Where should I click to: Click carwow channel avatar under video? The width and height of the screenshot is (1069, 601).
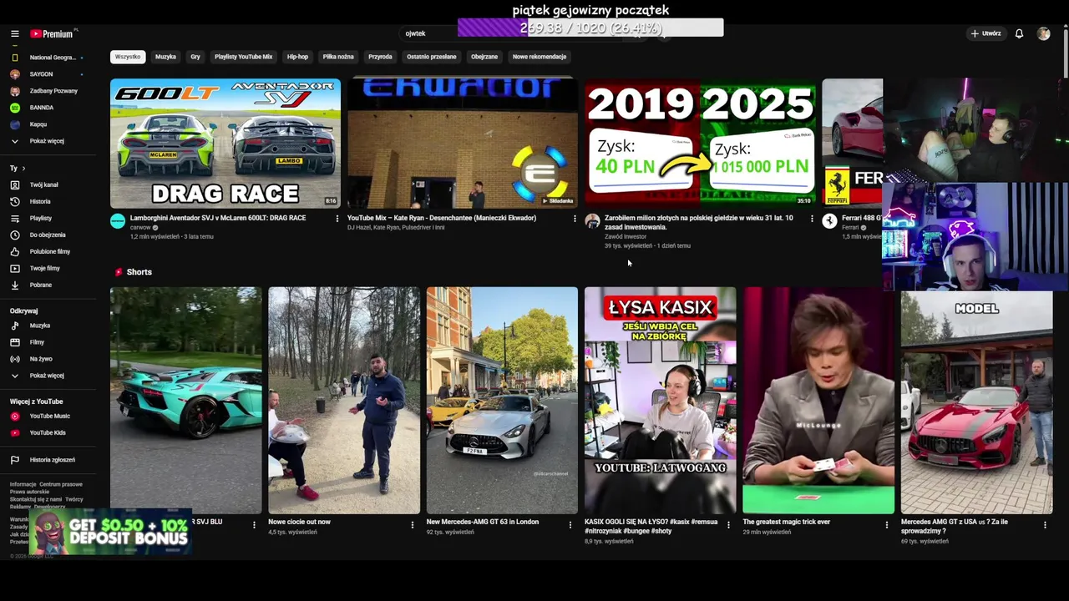coord(118,221)
